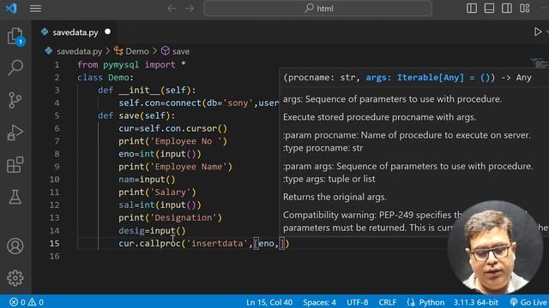Toggle the secondary side bar layout
The image size is (549, 308).
click(x=507, y=8)
